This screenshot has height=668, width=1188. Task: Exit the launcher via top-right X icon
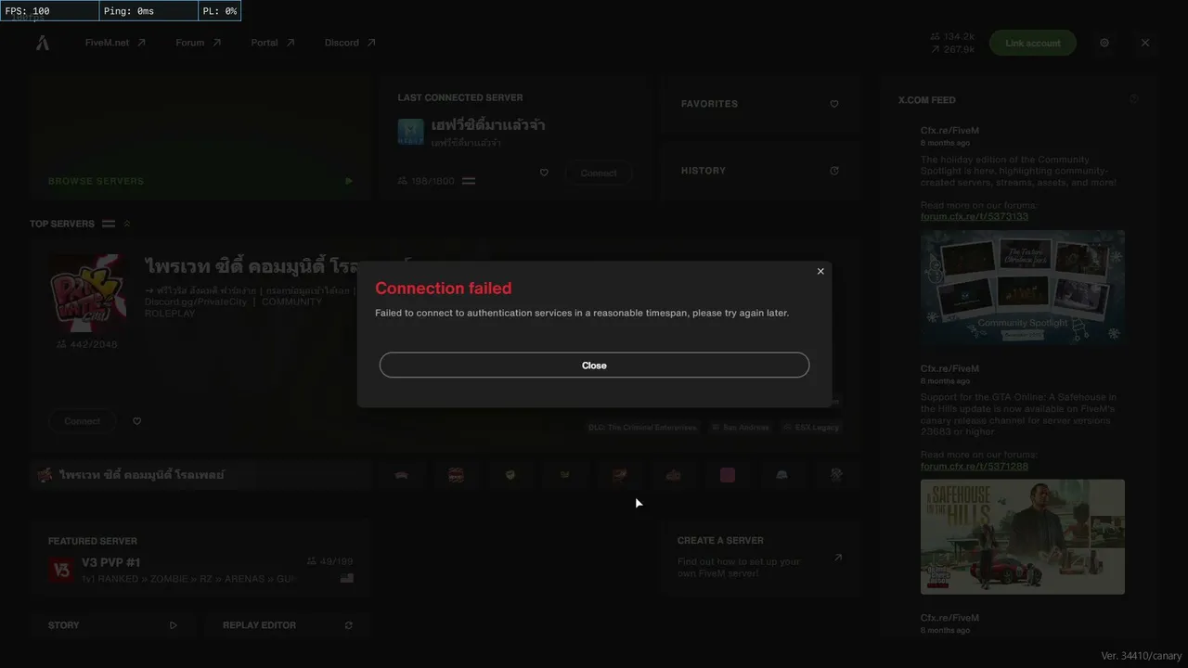pyautogui.click(x=1145, y=43)
